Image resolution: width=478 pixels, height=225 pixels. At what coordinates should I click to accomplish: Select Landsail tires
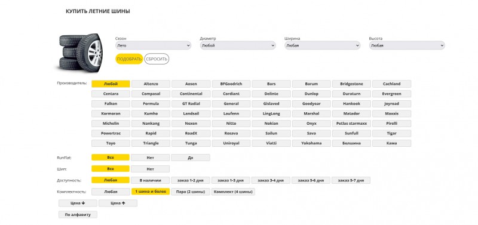191,113
